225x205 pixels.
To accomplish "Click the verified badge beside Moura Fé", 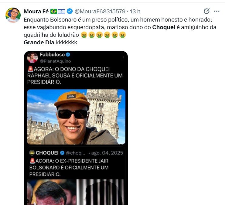I will (70, 12).
